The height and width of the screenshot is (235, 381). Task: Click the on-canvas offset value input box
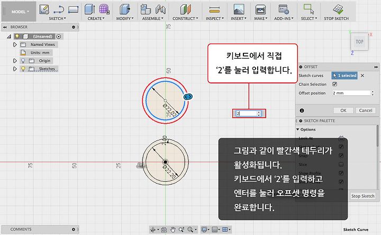(247, 114)
